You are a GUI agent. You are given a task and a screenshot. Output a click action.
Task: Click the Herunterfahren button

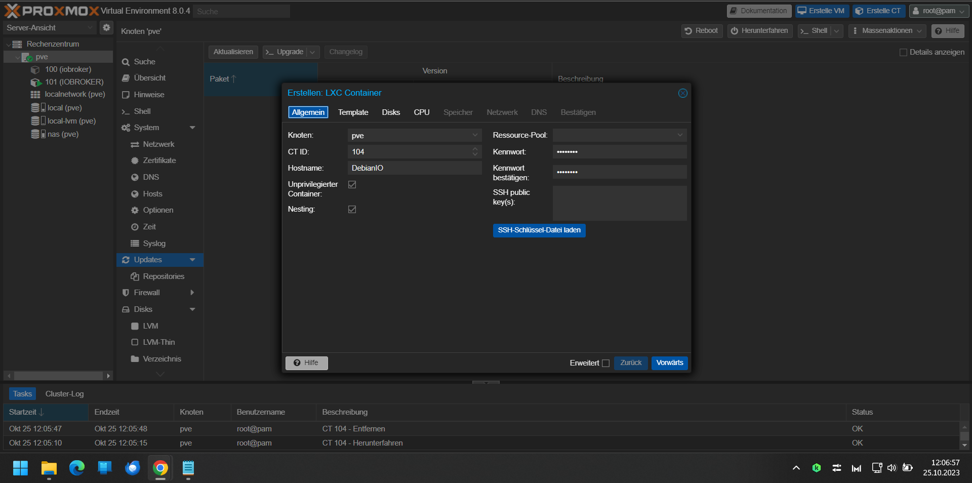[x=760, y=31]
